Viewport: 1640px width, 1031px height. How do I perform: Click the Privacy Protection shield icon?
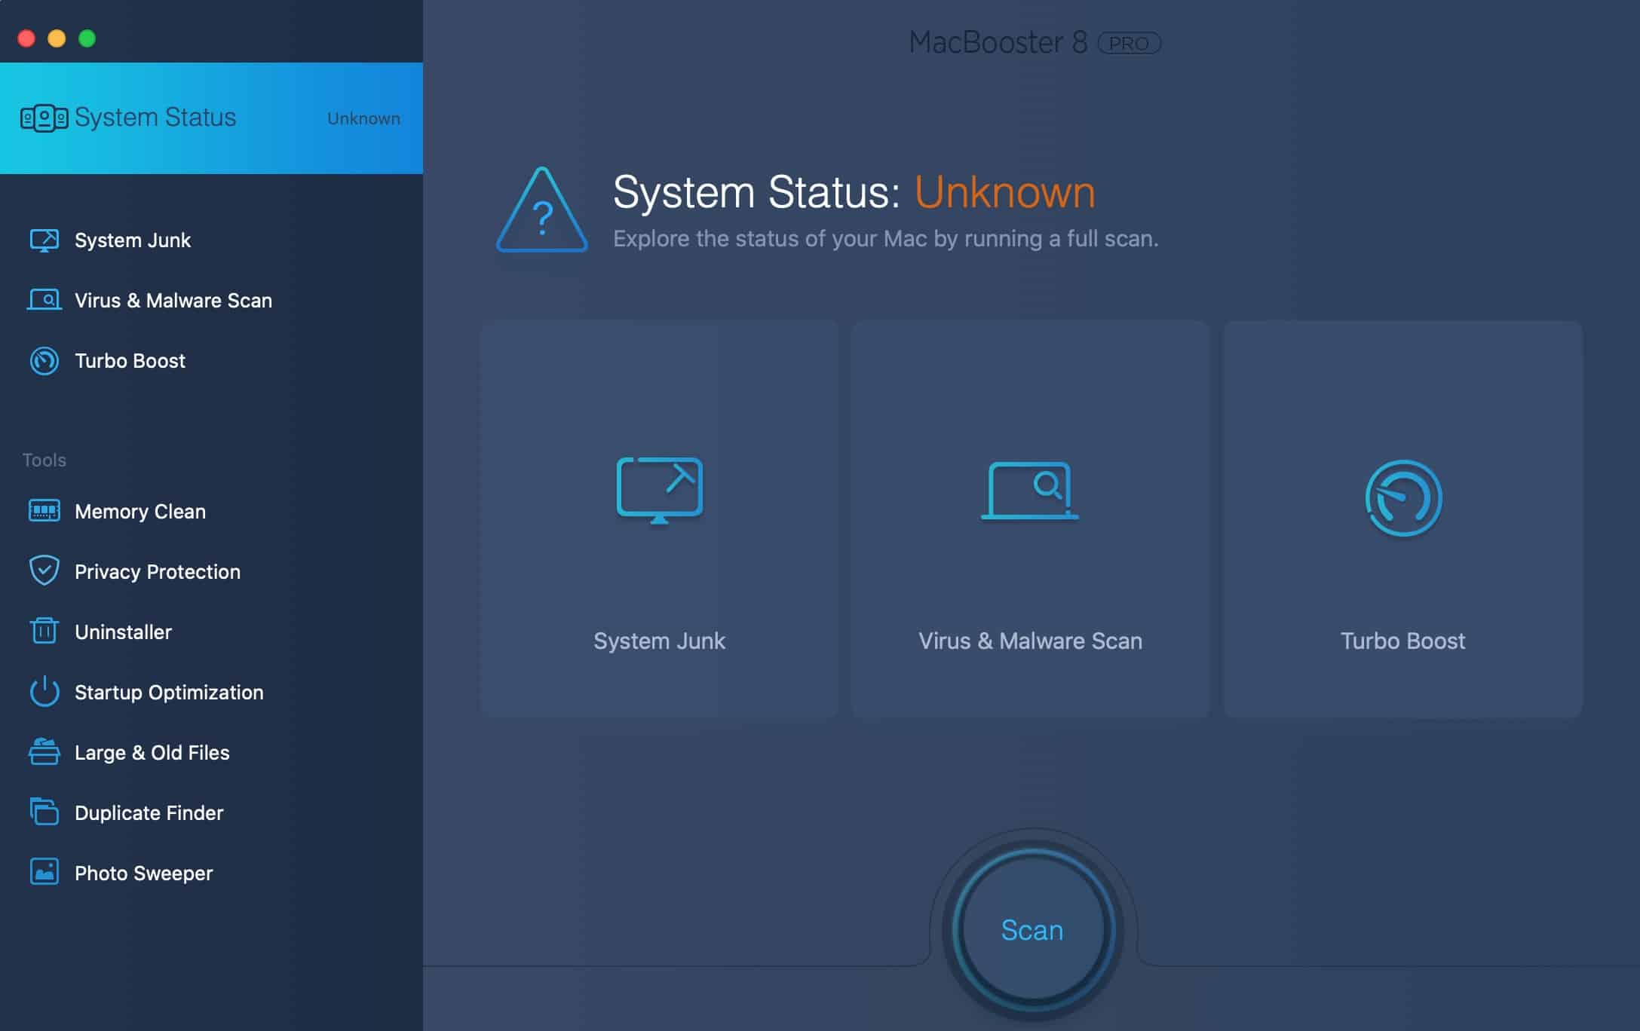point(44,571)
